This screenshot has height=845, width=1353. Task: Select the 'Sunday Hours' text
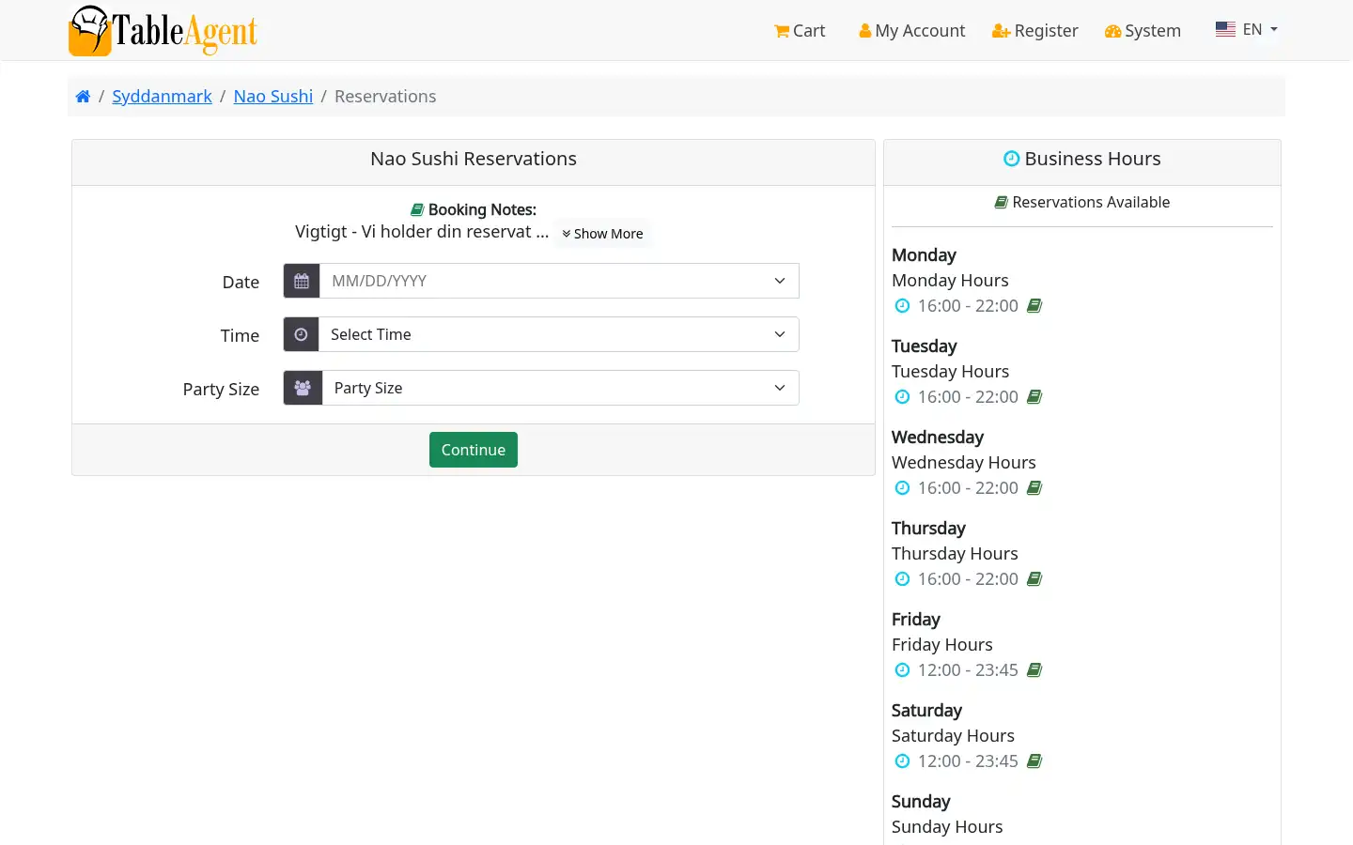click(x=947, y=827)
